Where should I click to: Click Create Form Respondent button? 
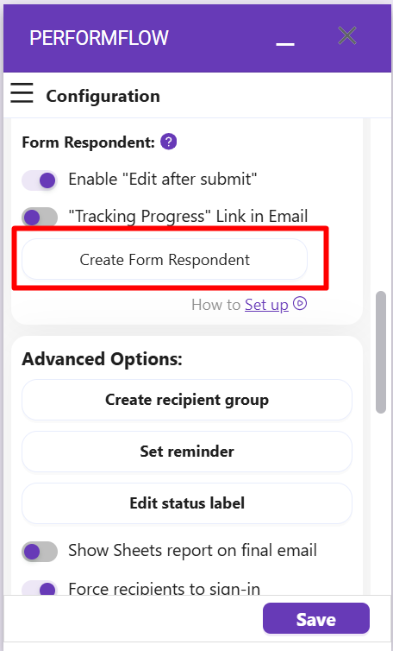point(165,259)
